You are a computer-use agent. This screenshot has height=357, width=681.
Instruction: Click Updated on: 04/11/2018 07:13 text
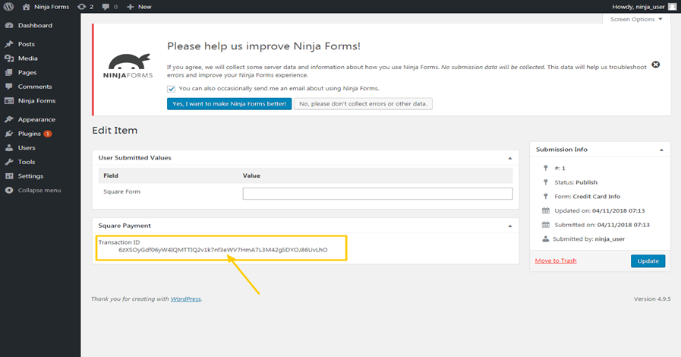tap(599, 210)
